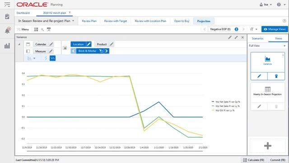Click the Manage Views button
Viewport: 289px width, 163px height.
[275, 29]
